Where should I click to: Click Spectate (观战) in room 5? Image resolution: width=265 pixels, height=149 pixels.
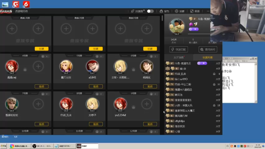coord(96,86)
